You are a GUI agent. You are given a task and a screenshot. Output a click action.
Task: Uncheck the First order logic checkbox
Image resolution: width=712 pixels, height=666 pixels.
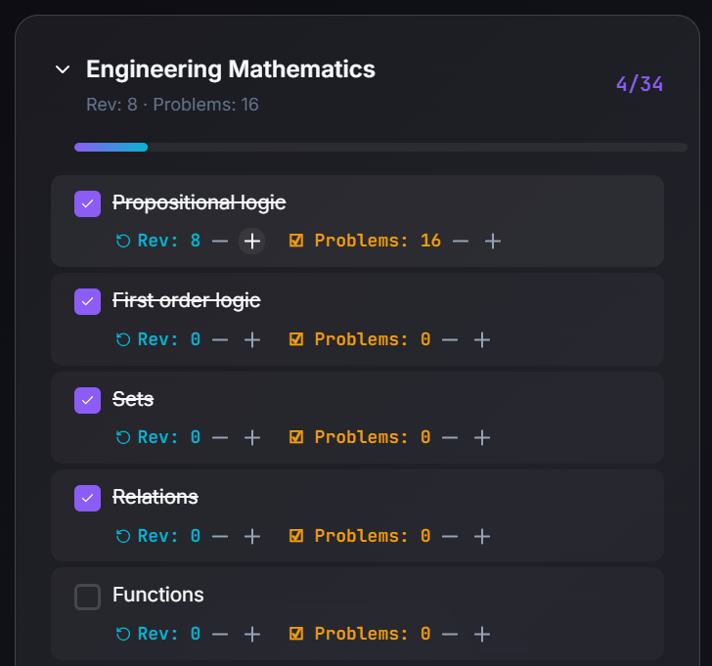point(87,301)
